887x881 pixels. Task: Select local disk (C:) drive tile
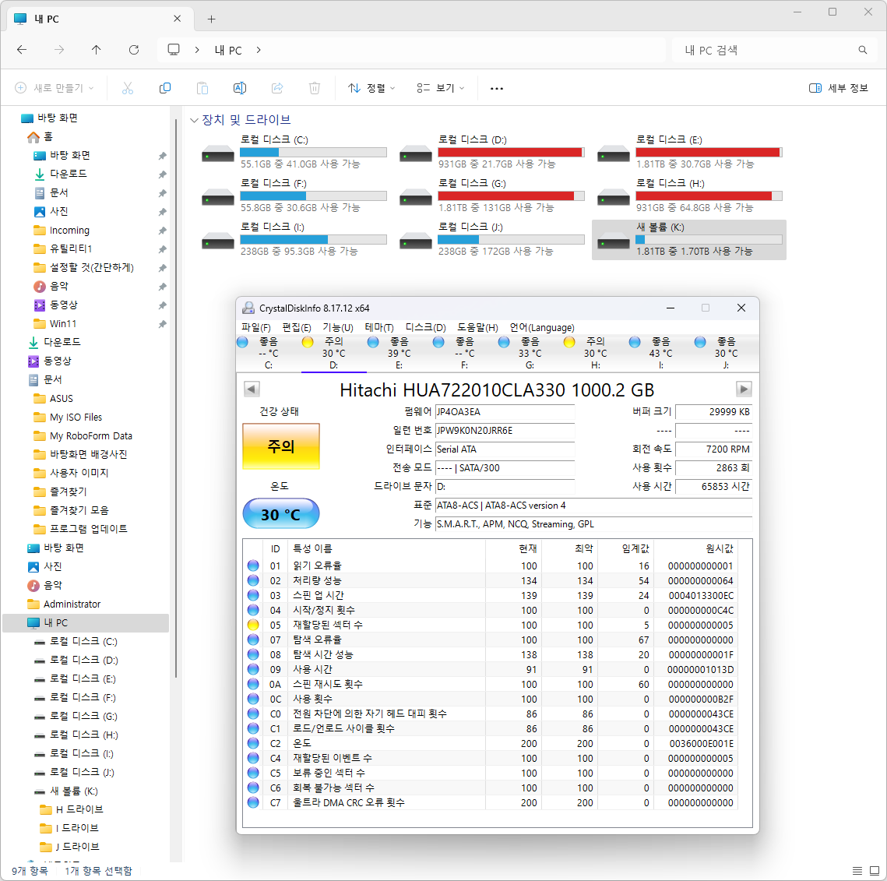pyautogui.click(x=294, y=152)
